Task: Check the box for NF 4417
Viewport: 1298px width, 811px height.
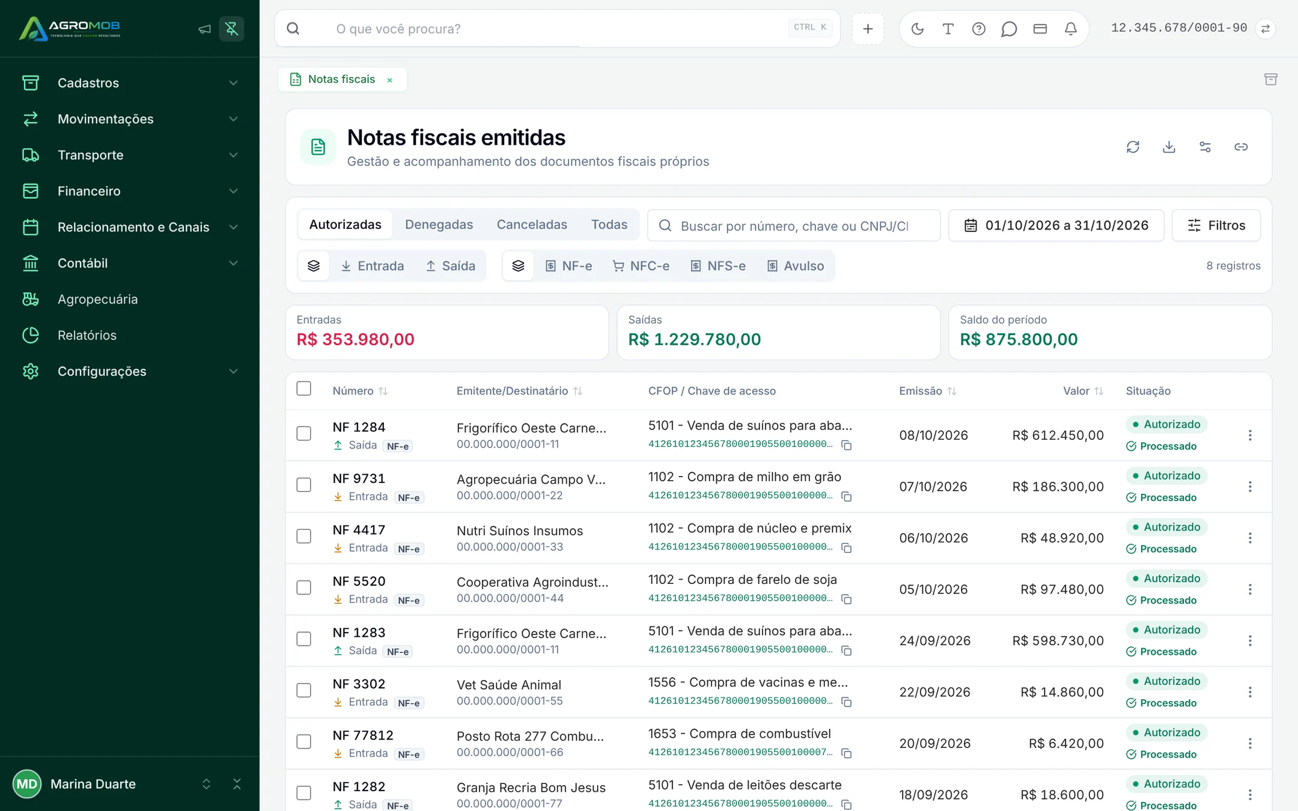Action: coord(303,536)
